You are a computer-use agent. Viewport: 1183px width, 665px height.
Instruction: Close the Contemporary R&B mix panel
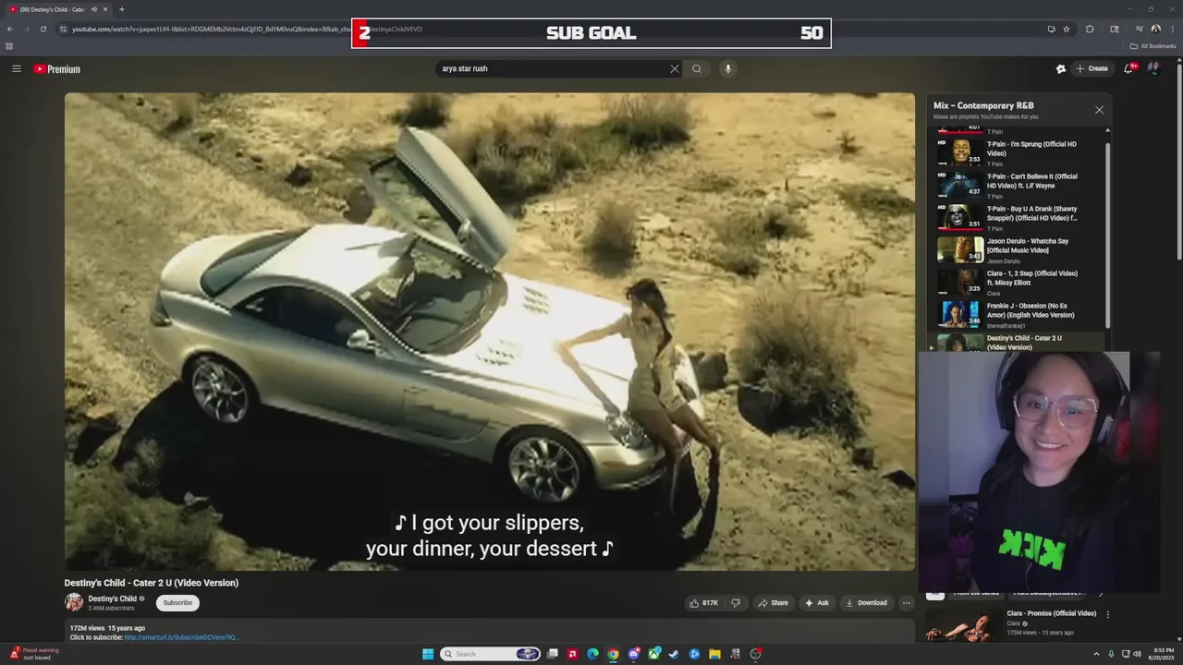tap(1099, 110)
